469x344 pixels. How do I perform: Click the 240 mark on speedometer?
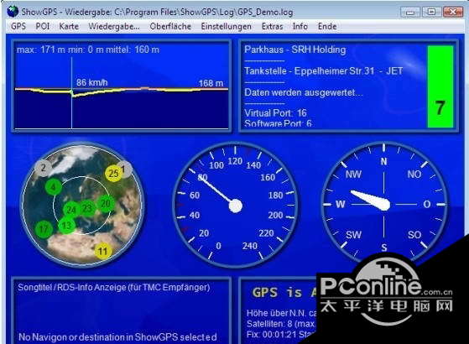tap(250, 246)
